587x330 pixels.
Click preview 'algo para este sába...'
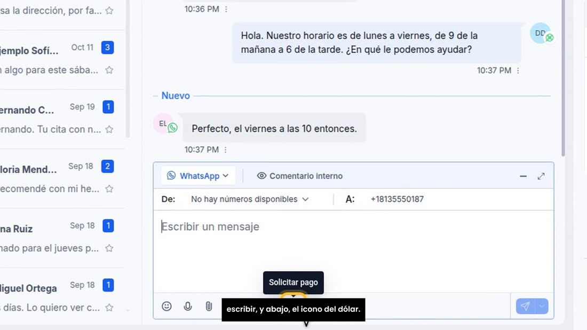tap(49, 70)
